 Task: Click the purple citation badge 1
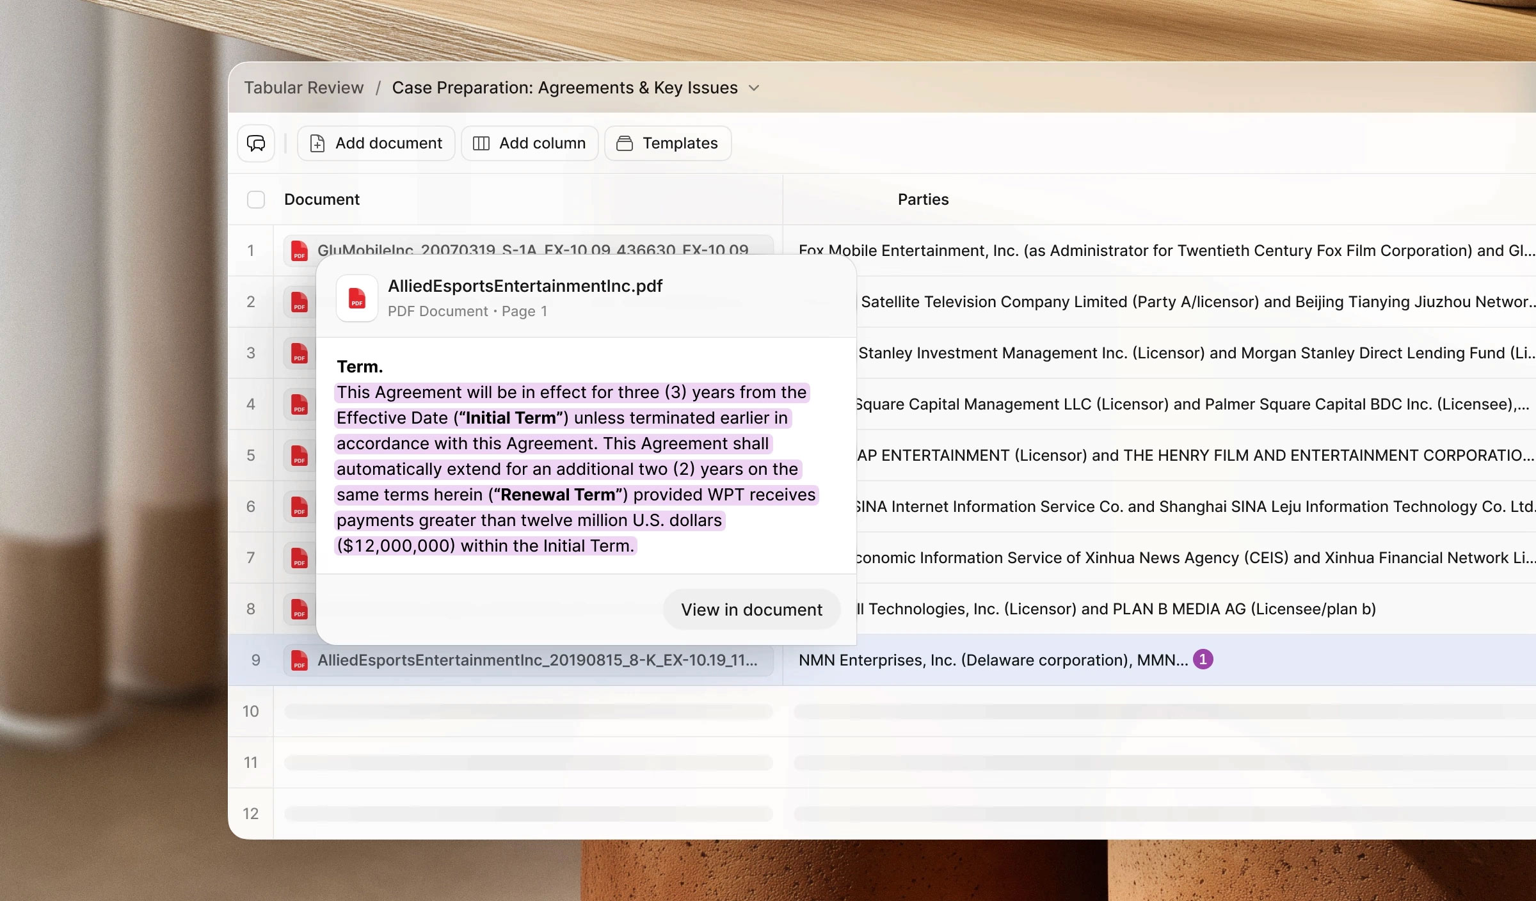point(1203,659)
